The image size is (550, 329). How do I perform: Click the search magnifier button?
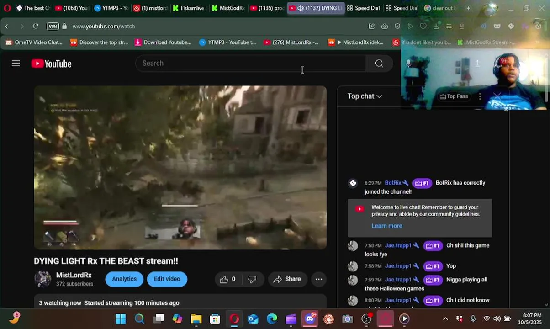(x=379, y=64)
